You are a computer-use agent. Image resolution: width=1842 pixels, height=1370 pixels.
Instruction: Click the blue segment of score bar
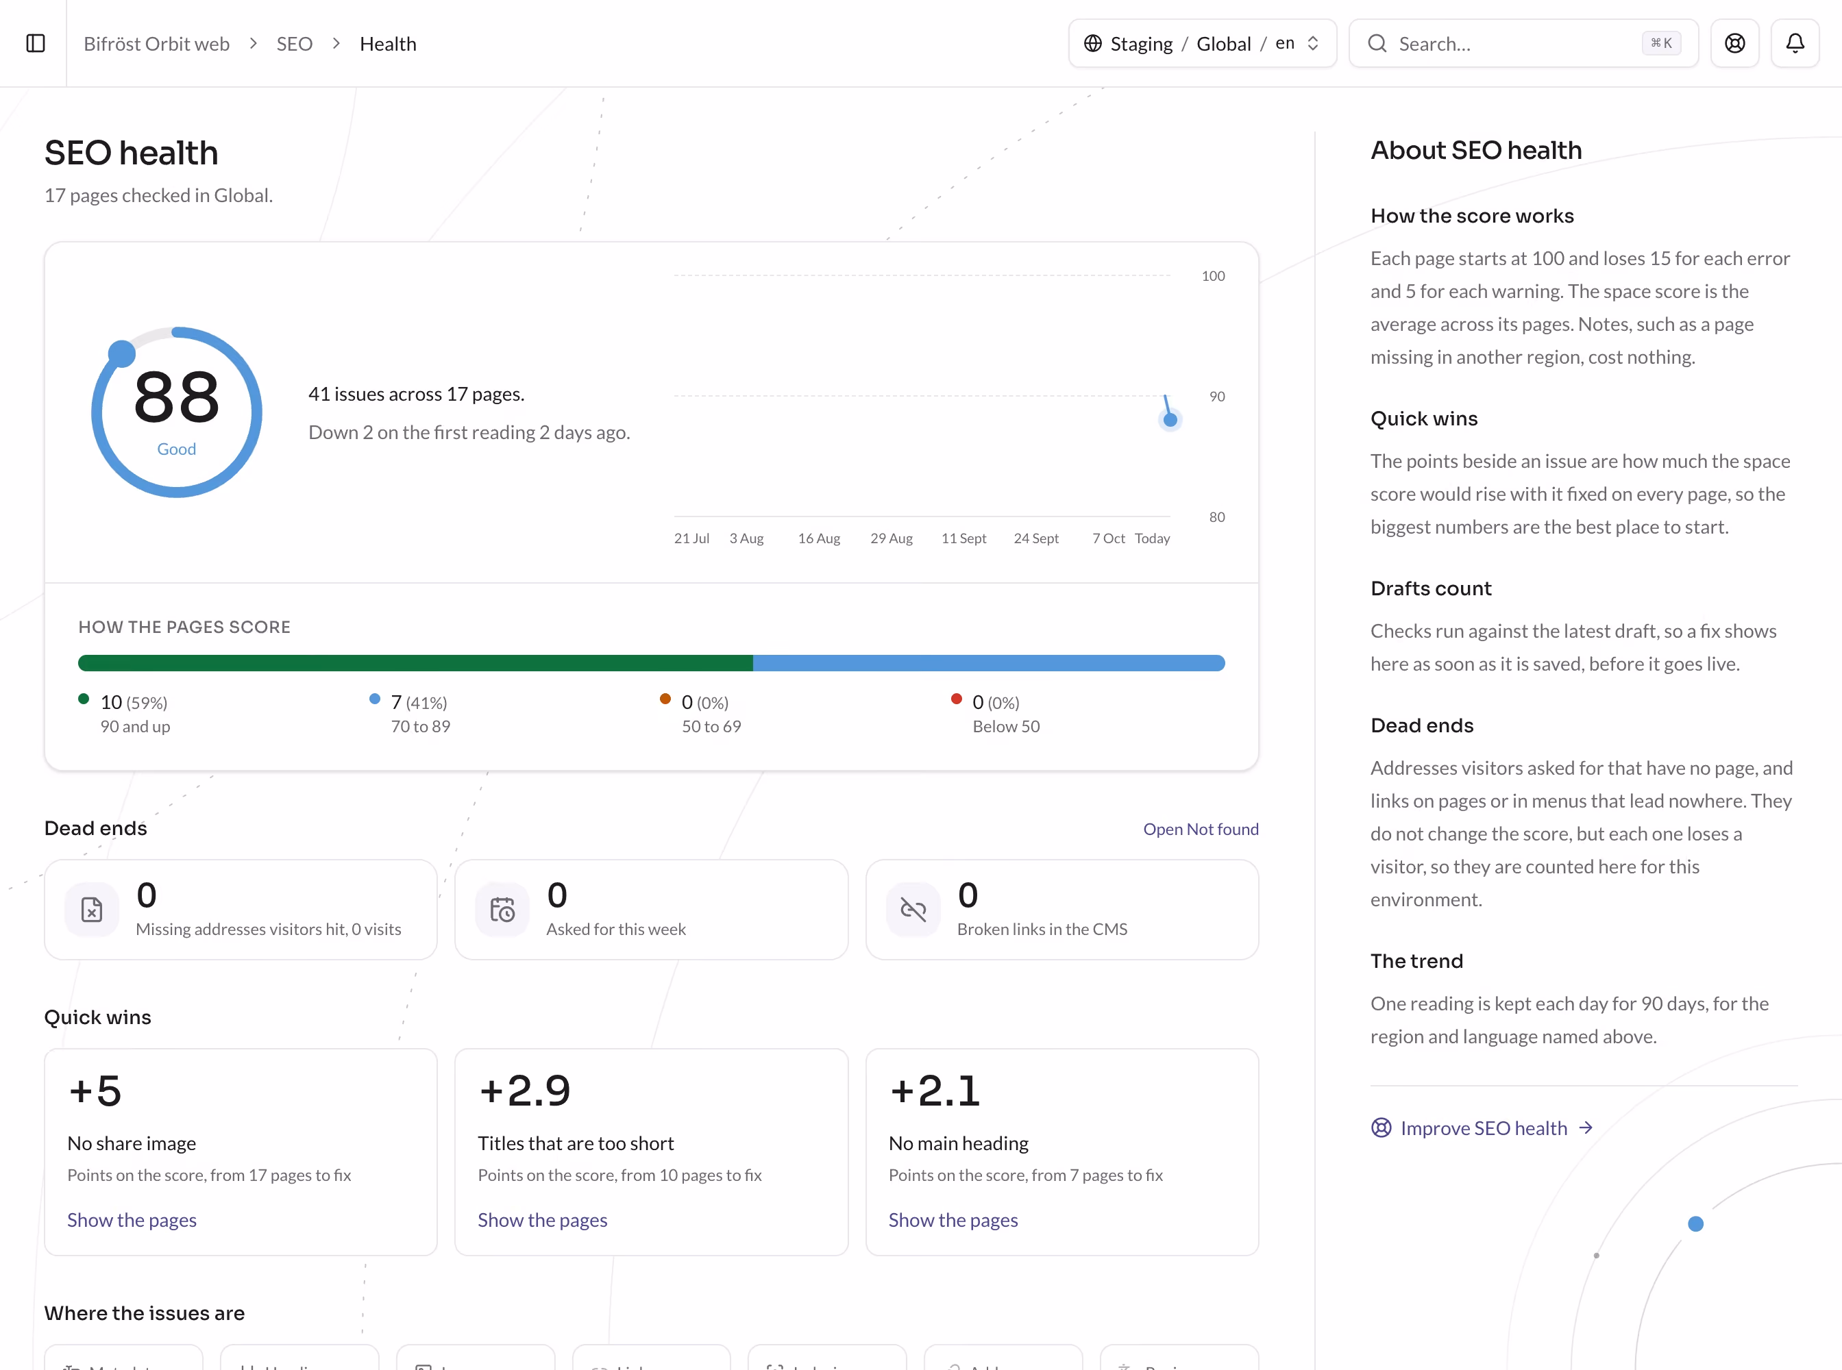[988, 662]
